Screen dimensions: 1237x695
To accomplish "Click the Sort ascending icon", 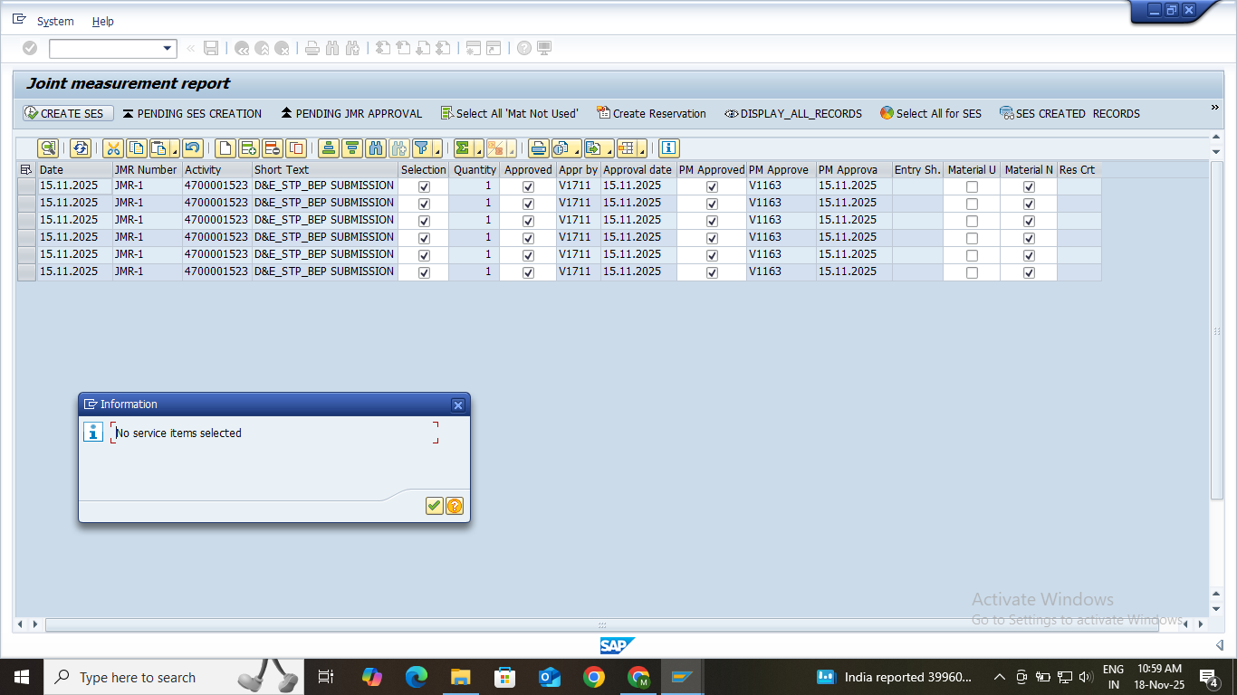I will (329, 148).
